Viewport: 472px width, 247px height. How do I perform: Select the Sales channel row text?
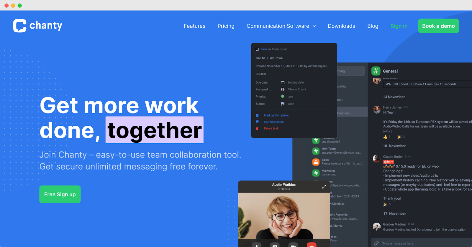(x=342, y=162)
